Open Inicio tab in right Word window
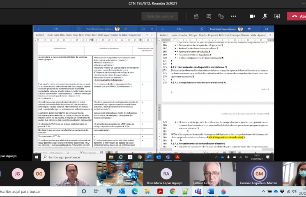 [x=175, y=35]
